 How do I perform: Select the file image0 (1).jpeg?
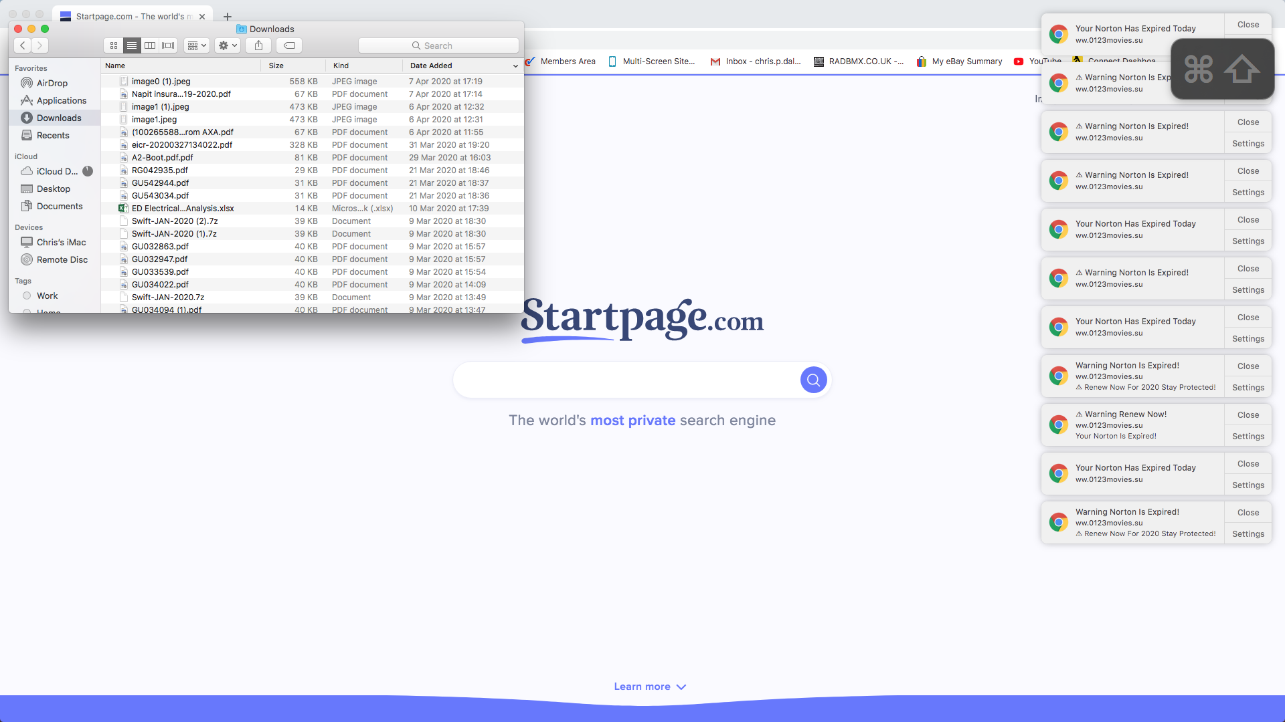click(313, 82)
